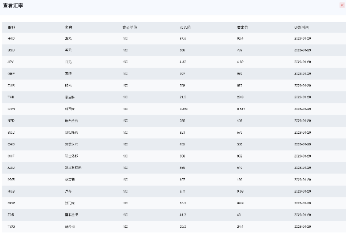Select the 查看汇率 dialog title
Screen dimensions: 346x233
pyautogui.click(x=13, y=6)
